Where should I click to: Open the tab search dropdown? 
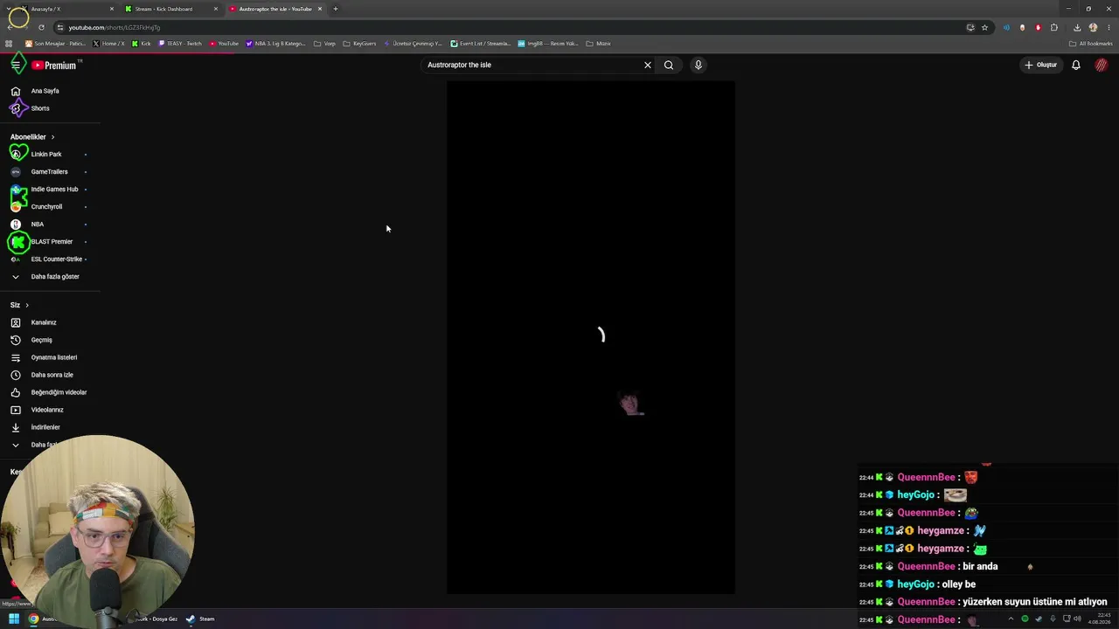[x=10, y=9]
